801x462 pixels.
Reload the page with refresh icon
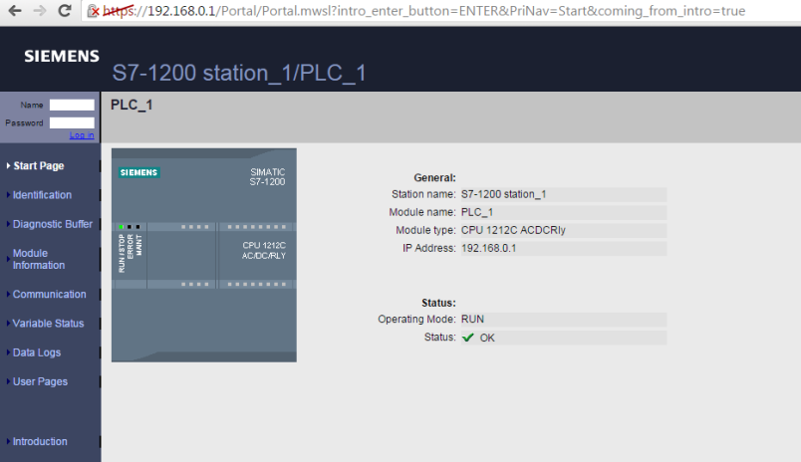click(x=65, y=10)
